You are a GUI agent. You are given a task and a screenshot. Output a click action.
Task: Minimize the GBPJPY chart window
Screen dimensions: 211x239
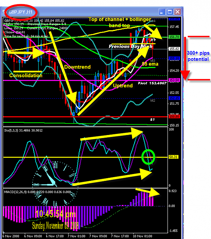click(162, 12)
